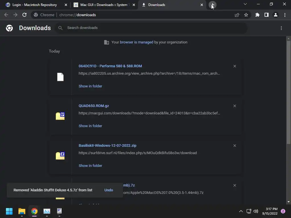Click the macgui.com source URL text
291x218 pixels.
tap(149, 113)
